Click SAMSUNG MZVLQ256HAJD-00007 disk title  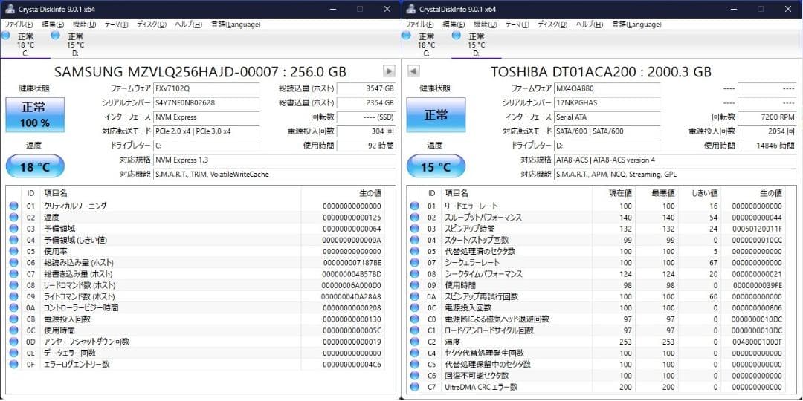(200, 71)
